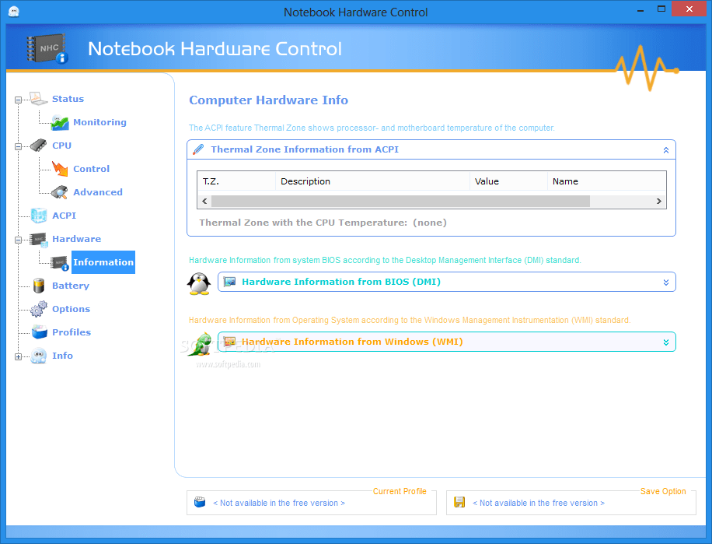This screenshot has width=712, height=544.
Task: Click the NHC logo chip in header
Action: pos(47,48)
